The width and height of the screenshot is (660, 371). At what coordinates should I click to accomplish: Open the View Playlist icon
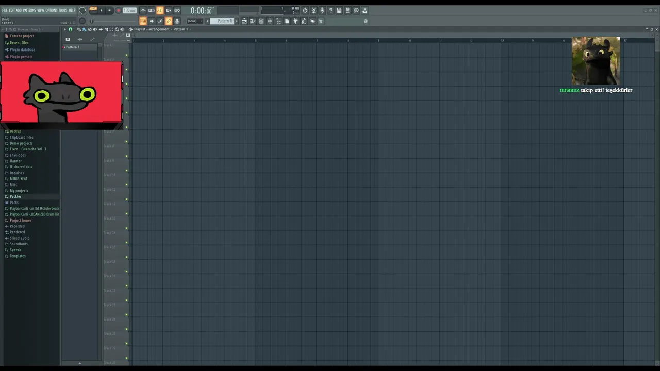click(x=244, y=21)
